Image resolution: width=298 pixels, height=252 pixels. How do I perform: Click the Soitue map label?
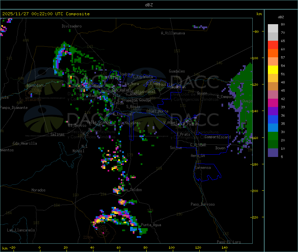(x=176, y=148)
